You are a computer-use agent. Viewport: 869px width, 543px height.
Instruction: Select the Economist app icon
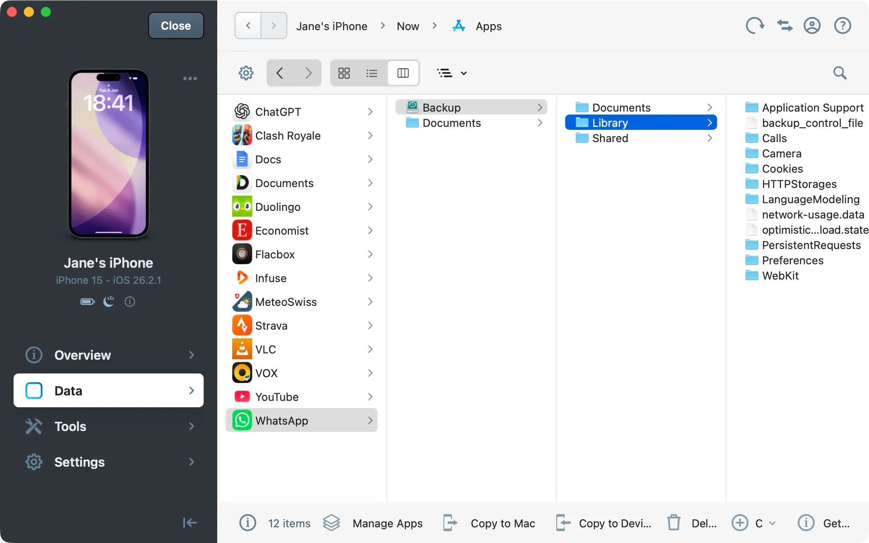coord(242,230)
